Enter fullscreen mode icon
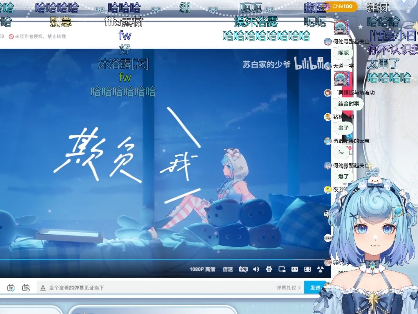This screenshot has height=314, width=418. [307, 269]
